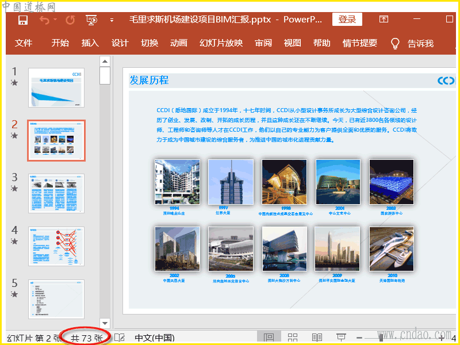This screenshot has height=345, width=460.
Task: Open the 幻灯片放映 tab
Action: tap(221, 43)
